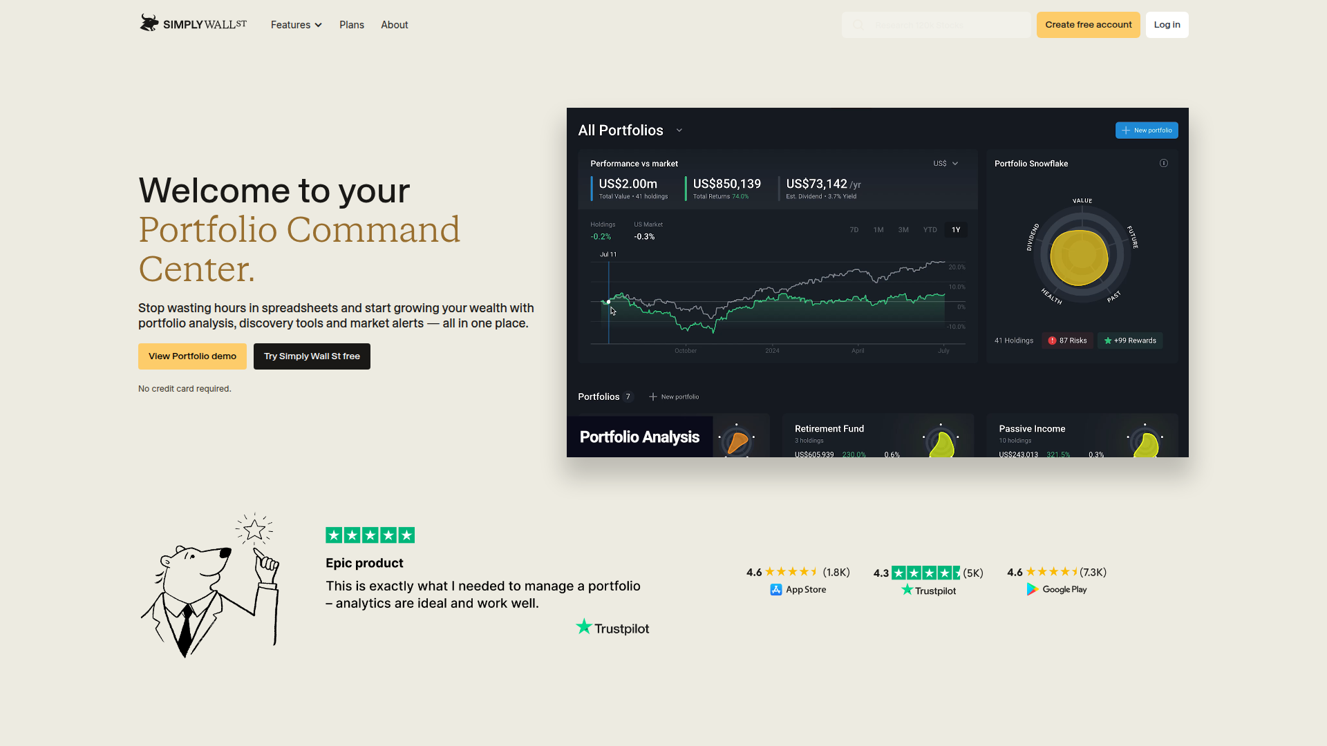This screenshot has width=1327, height=746.
Task: Select the 7D time range
Action: pyautogui.click(x=854, y=230)
